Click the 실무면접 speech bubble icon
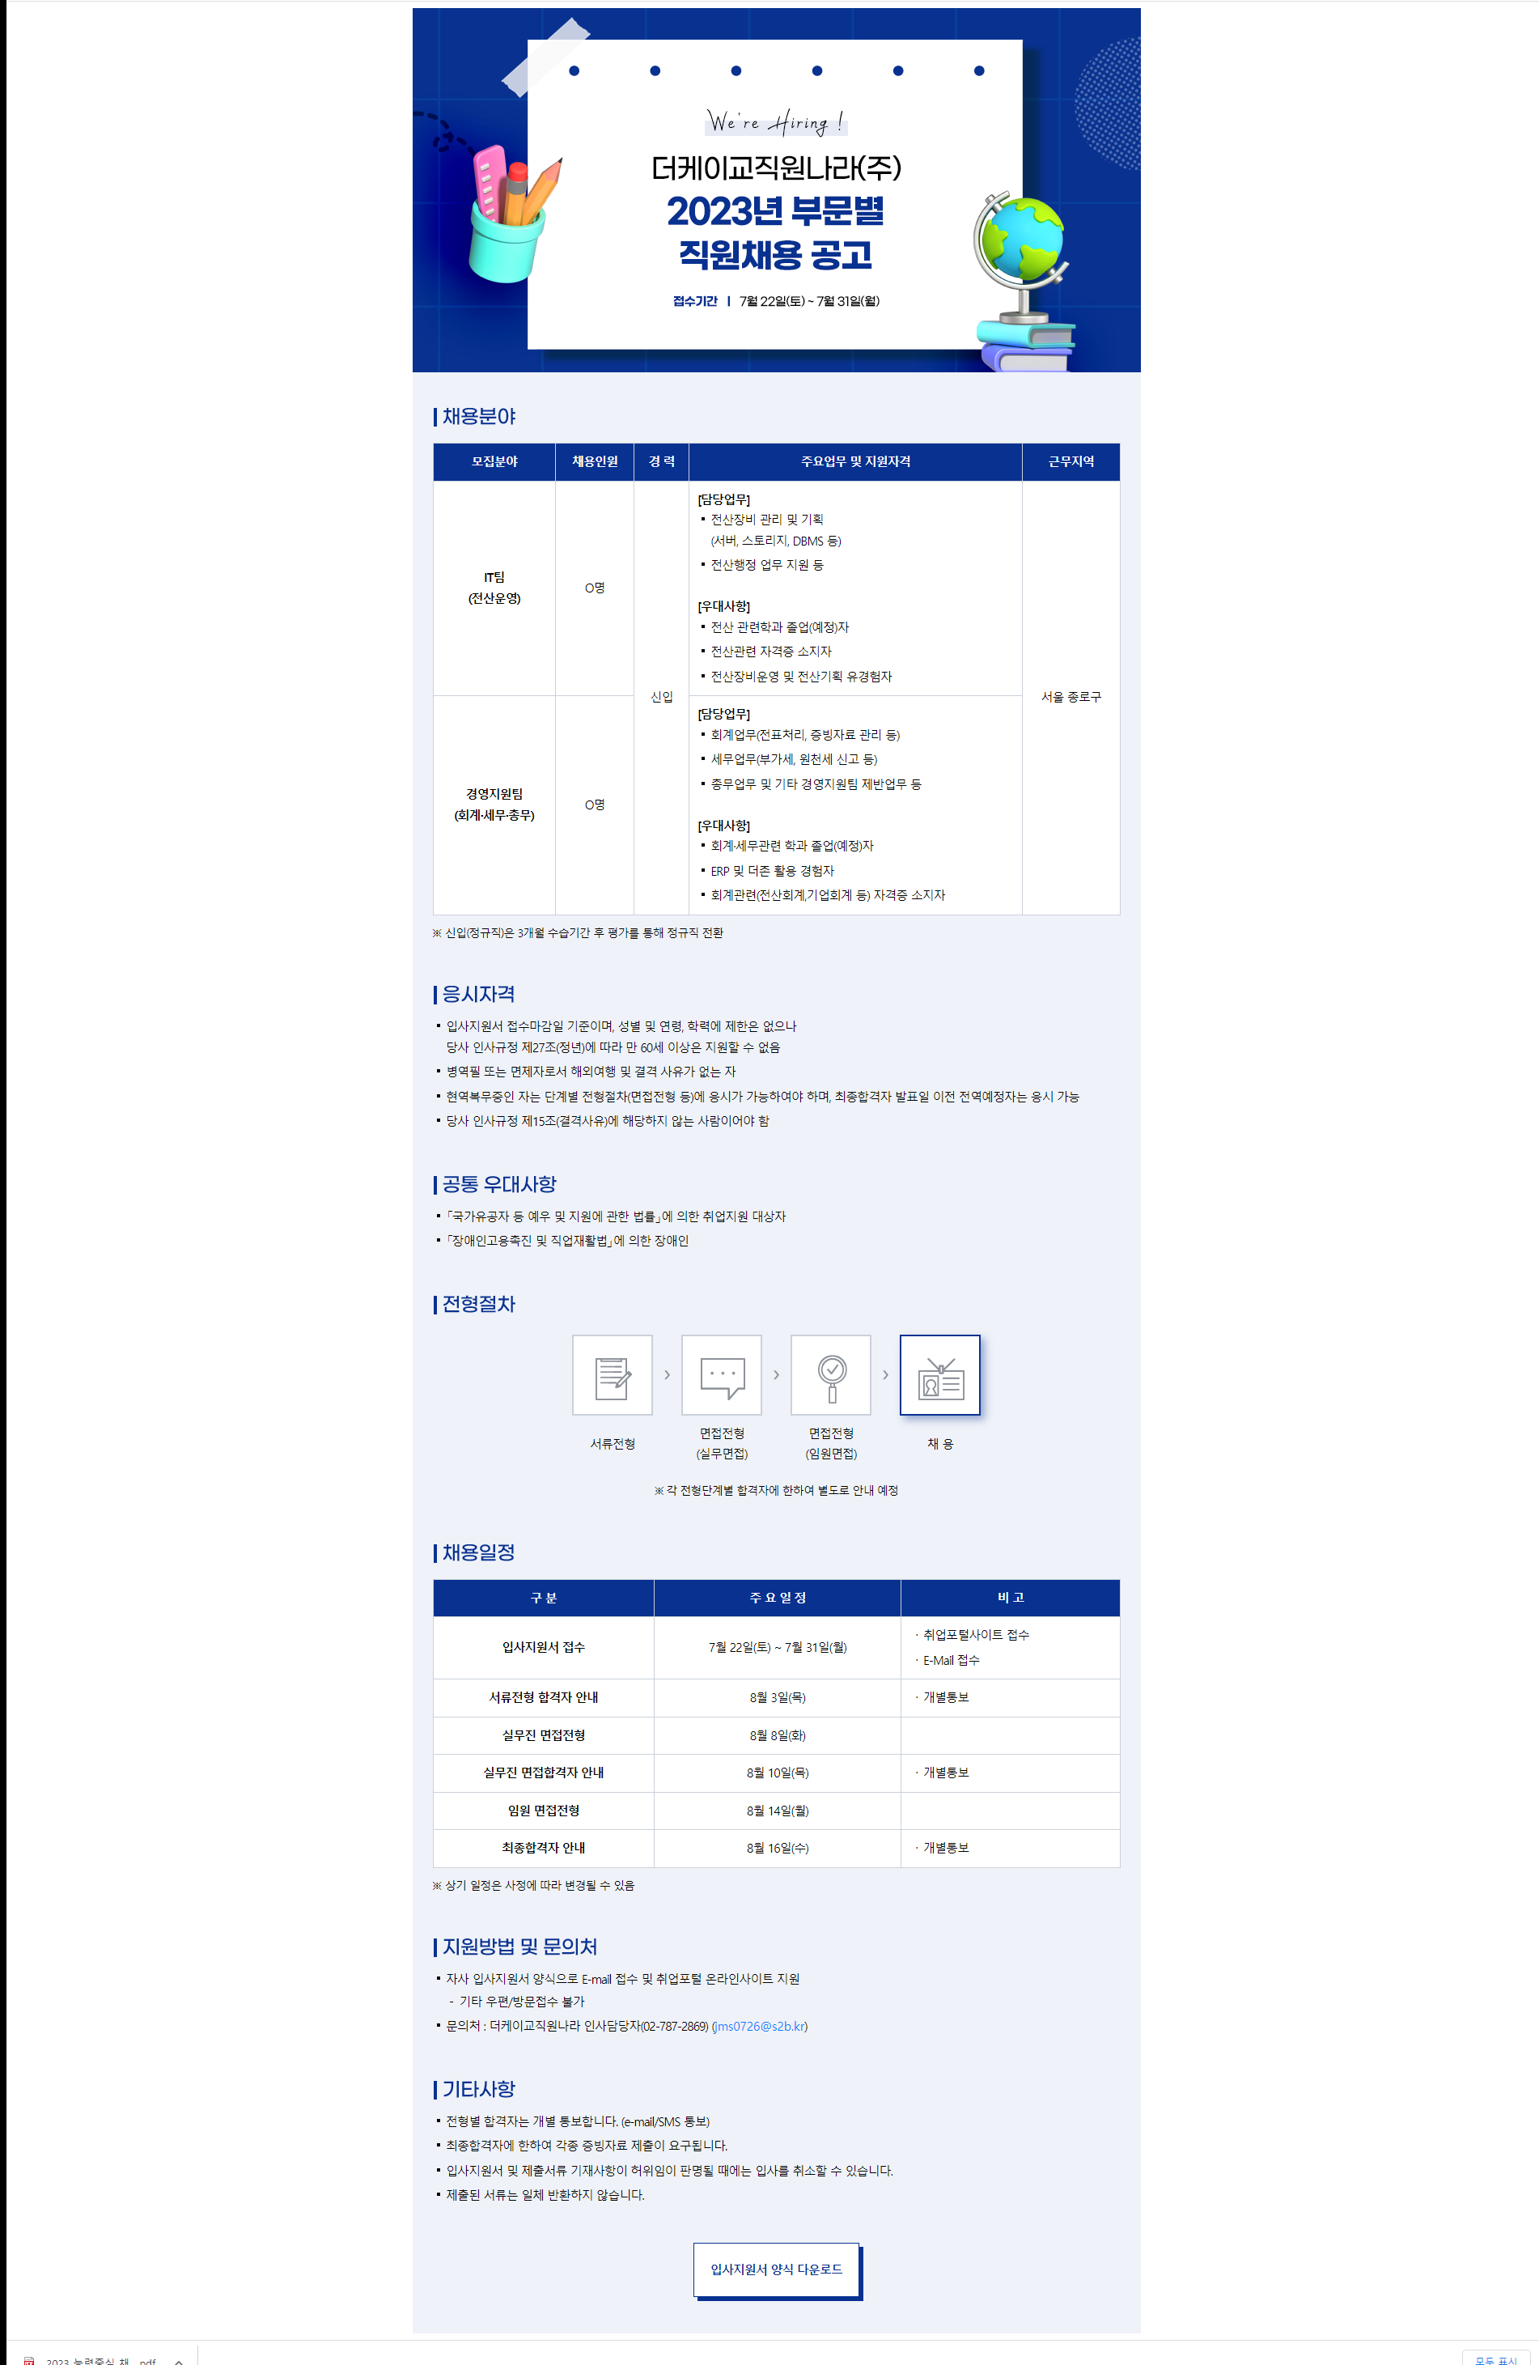Viewport: 1539px width, 2365px height. coord(721,1375)
